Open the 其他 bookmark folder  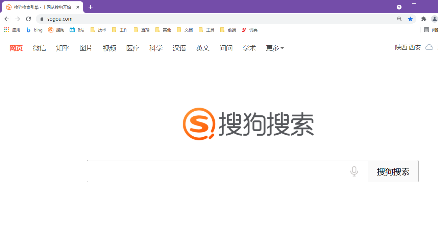[163, 30]
